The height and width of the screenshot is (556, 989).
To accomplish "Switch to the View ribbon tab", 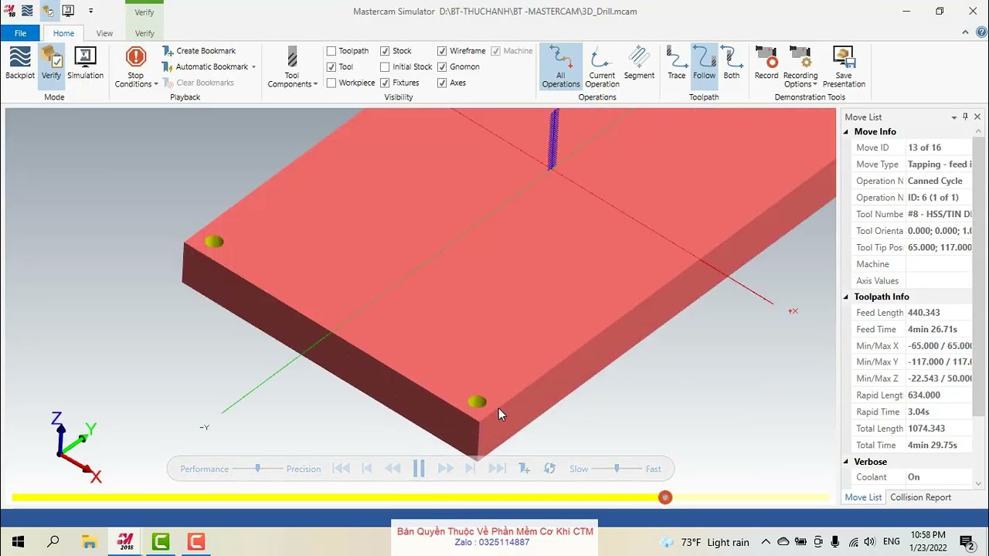I will pyautogui.click(x=104, y=33).
